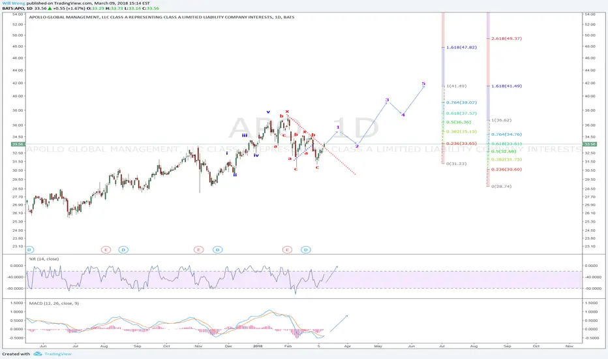This screenshot has height=359, width=608.
Task: Select Fibonacci label '2.618(49.37)'
Action: 506,39
